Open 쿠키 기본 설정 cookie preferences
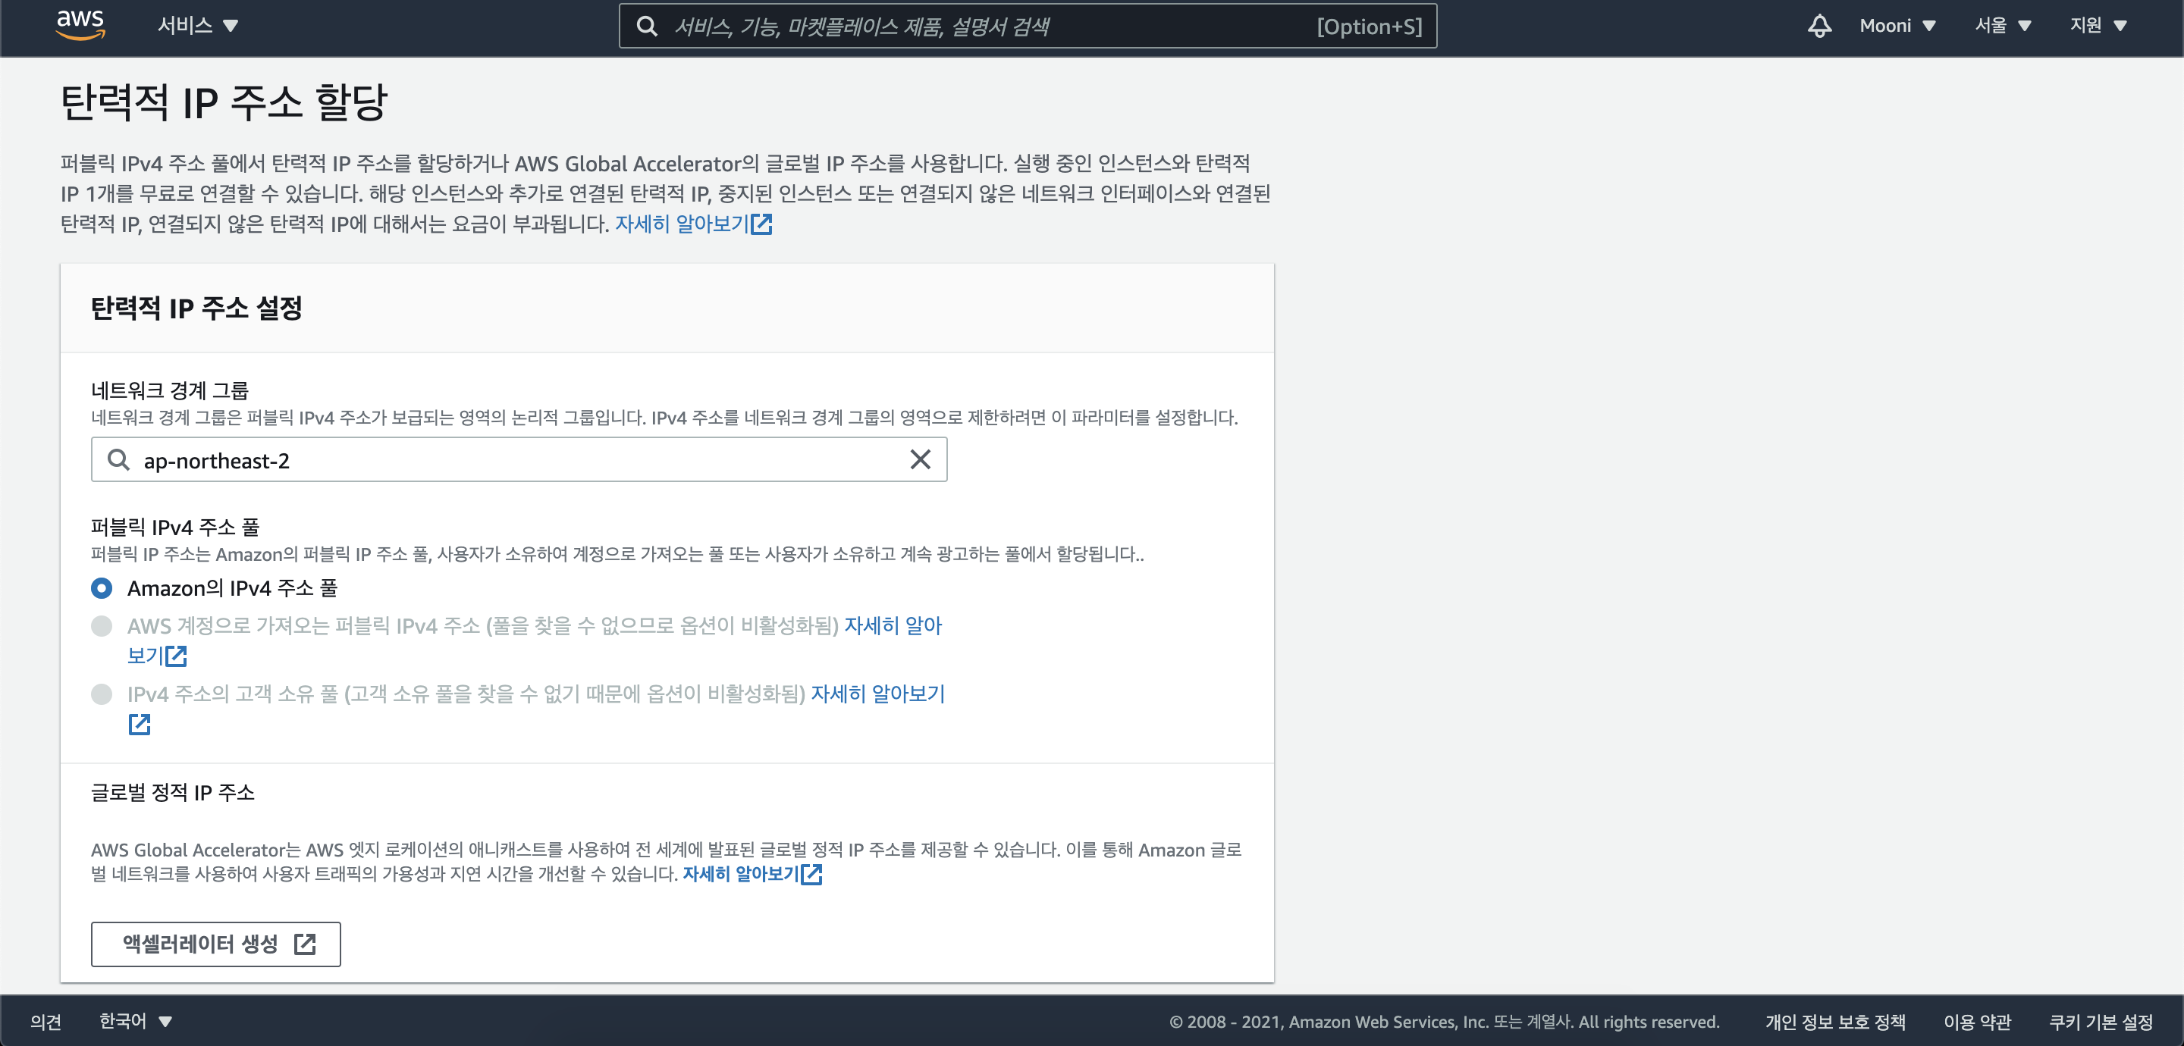This screenshot has width=2184, height=1046. (2101, 1022)
